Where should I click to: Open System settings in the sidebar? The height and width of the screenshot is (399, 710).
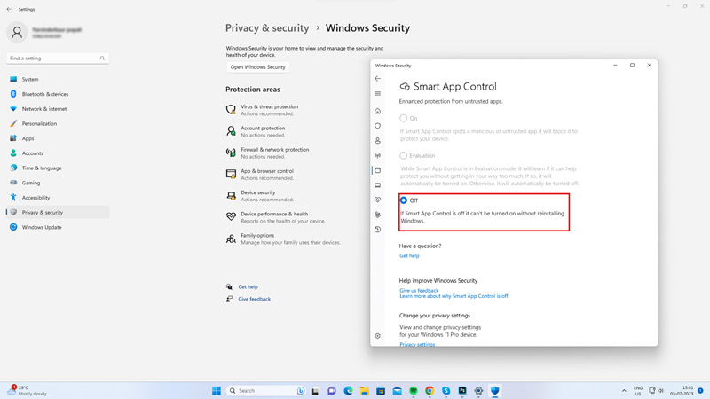[58, 79]
